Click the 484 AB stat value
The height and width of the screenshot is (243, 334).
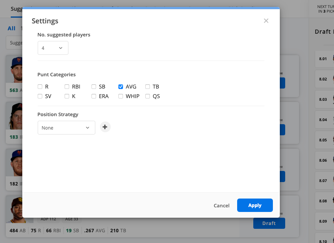tap(17, 230)
